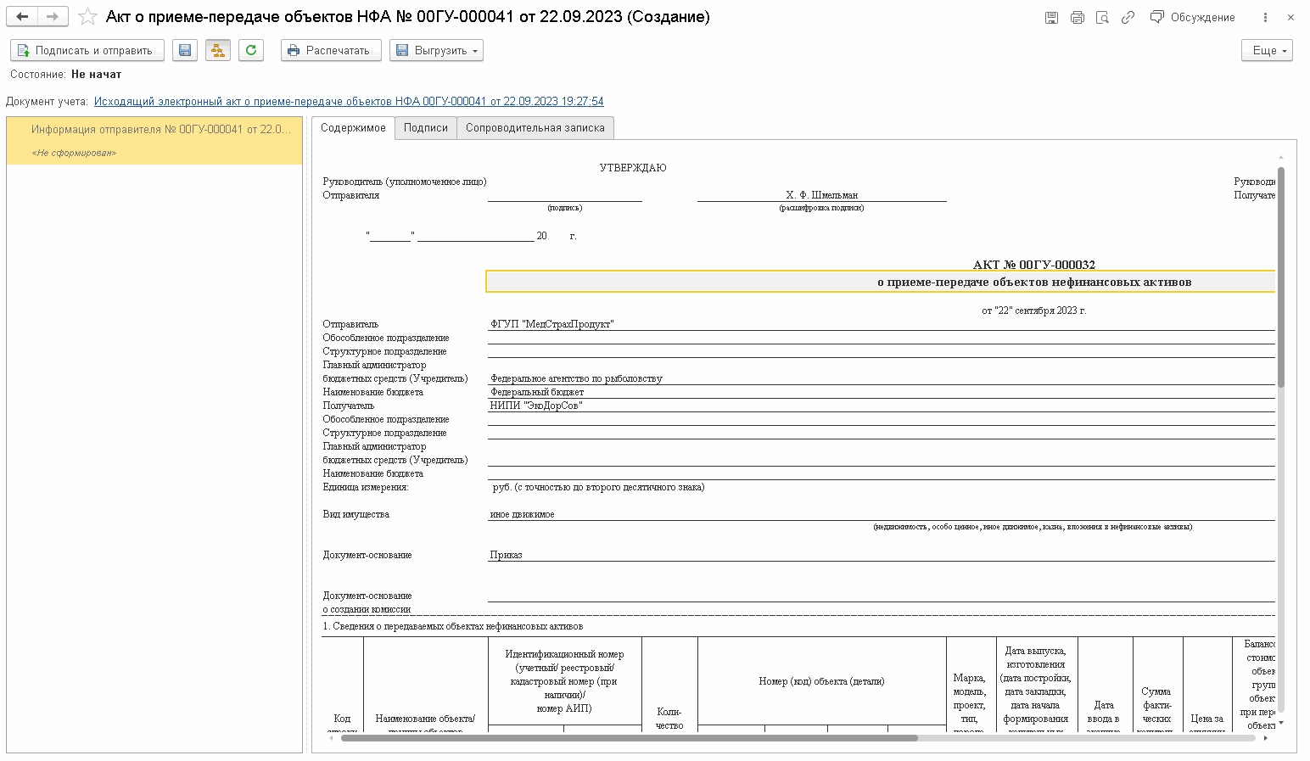Image resolution: width=1310 pixels, height=761 pixels.
Task: Click the scroll down arrow of document
Action: tap(1281, 723)
